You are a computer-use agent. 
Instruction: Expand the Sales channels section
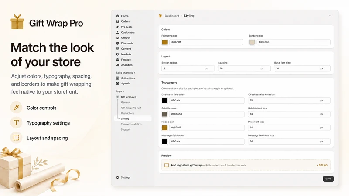coord(126,73)
